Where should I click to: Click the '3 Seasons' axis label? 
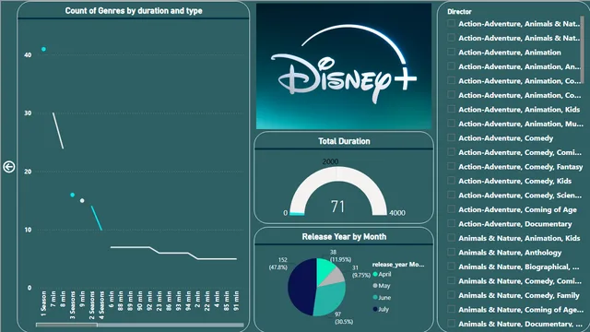(x=72, y=305)
